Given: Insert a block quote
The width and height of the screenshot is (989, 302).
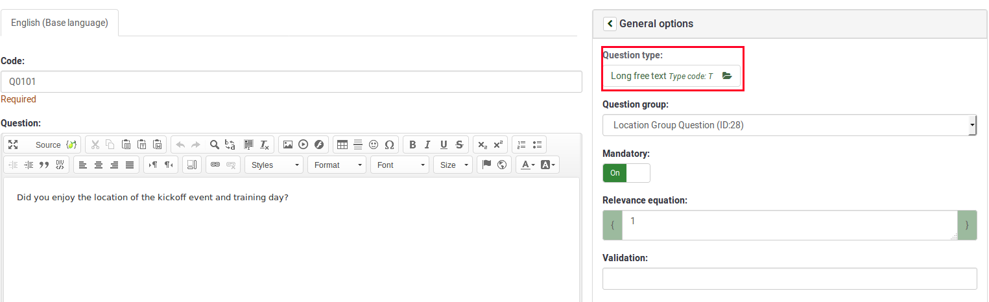Looking at the screenshot, I should [44, 165].
